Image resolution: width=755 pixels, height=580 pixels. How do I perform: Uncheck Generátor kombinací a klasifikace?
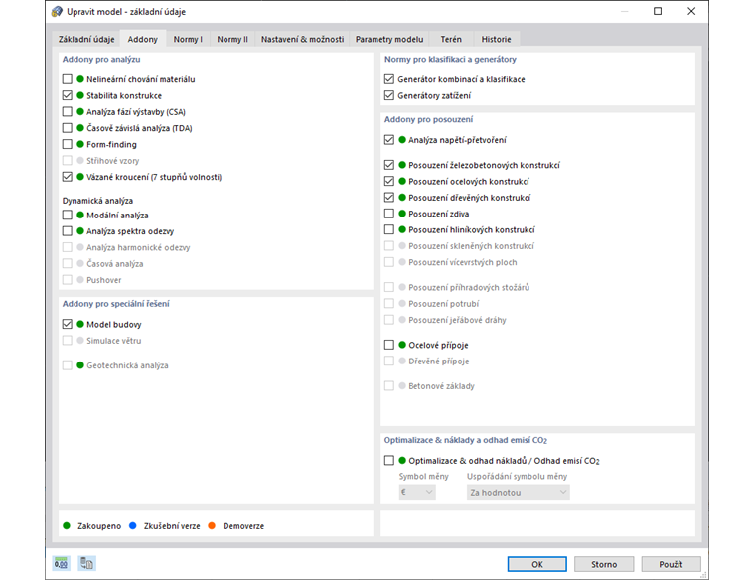tap(389, 79)
